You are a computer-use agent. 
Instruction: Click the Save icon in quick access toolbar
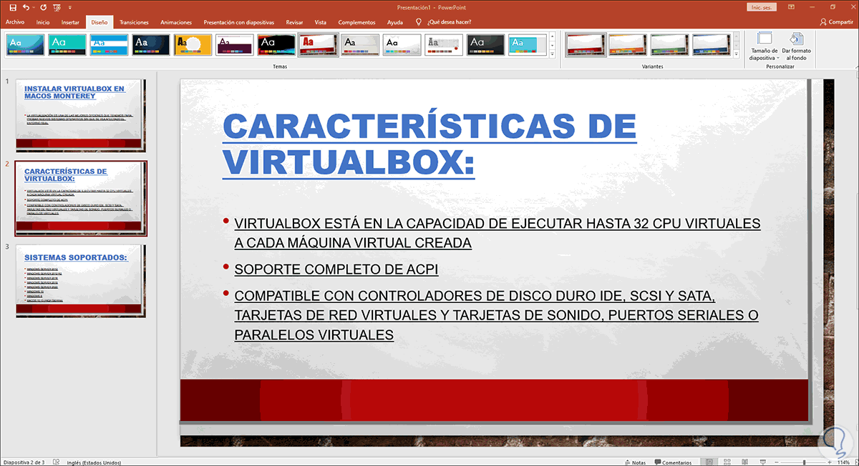[x=12, y=7]
